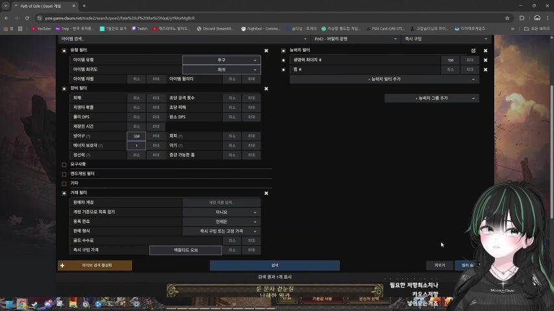Viewport: 554px width, 311px height.
Task: Open Steam from the taskbar
Action: point(34,304)
